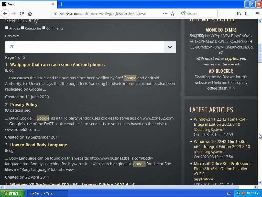Viewport: 262px width, 197px height.
Task: Activate the Search - Mypal taskbar button
Action: (47, 193)
